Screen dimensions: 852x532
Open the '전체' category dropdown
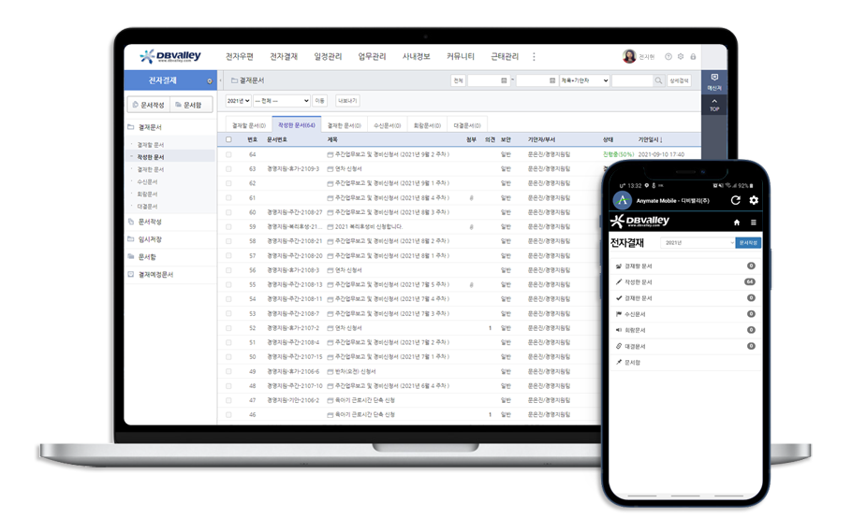pyautogui.click(x=282, y=101)
